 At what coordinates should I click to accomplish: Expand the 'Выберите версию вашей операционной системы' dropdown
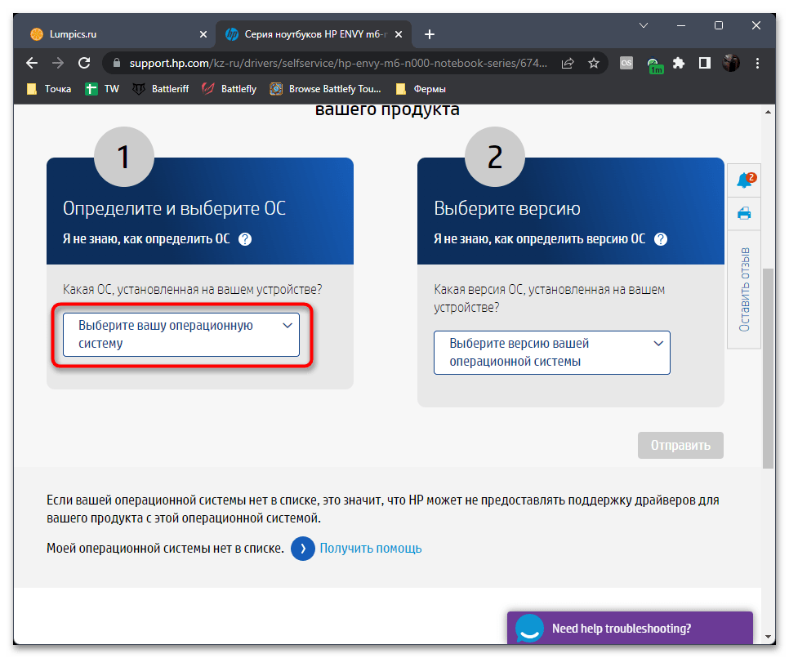(552, 353)
